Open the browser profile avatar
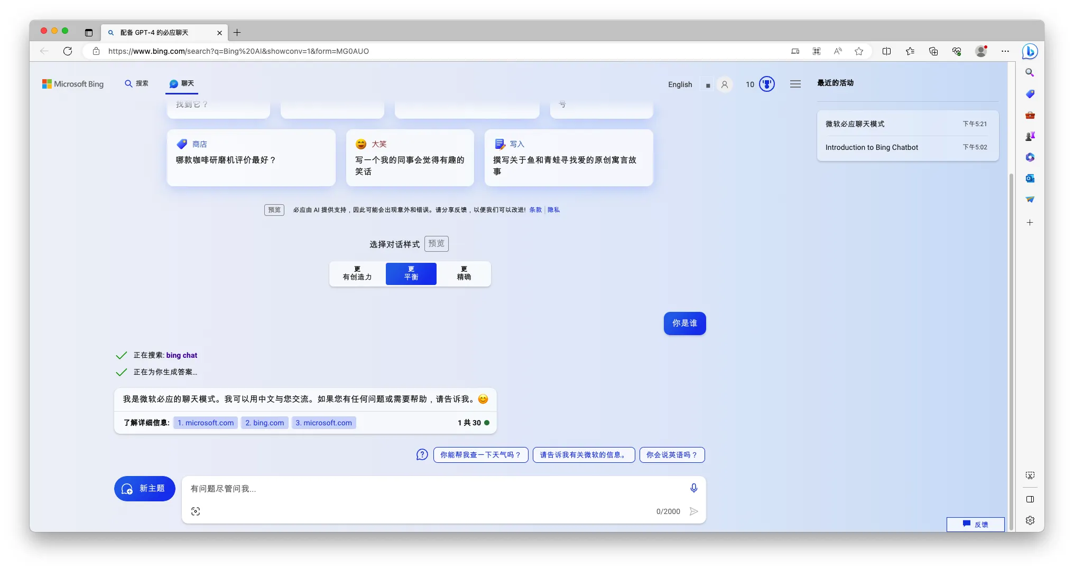Image resolution: width=1074 pixels, height=571 pixels. coord(981,51)
